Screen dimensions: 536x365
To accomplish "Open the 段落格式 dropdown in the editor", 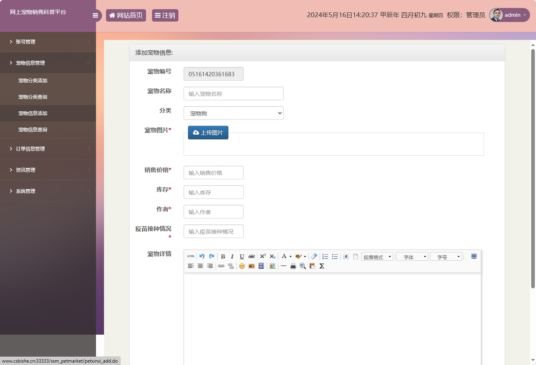I will 376,256.
